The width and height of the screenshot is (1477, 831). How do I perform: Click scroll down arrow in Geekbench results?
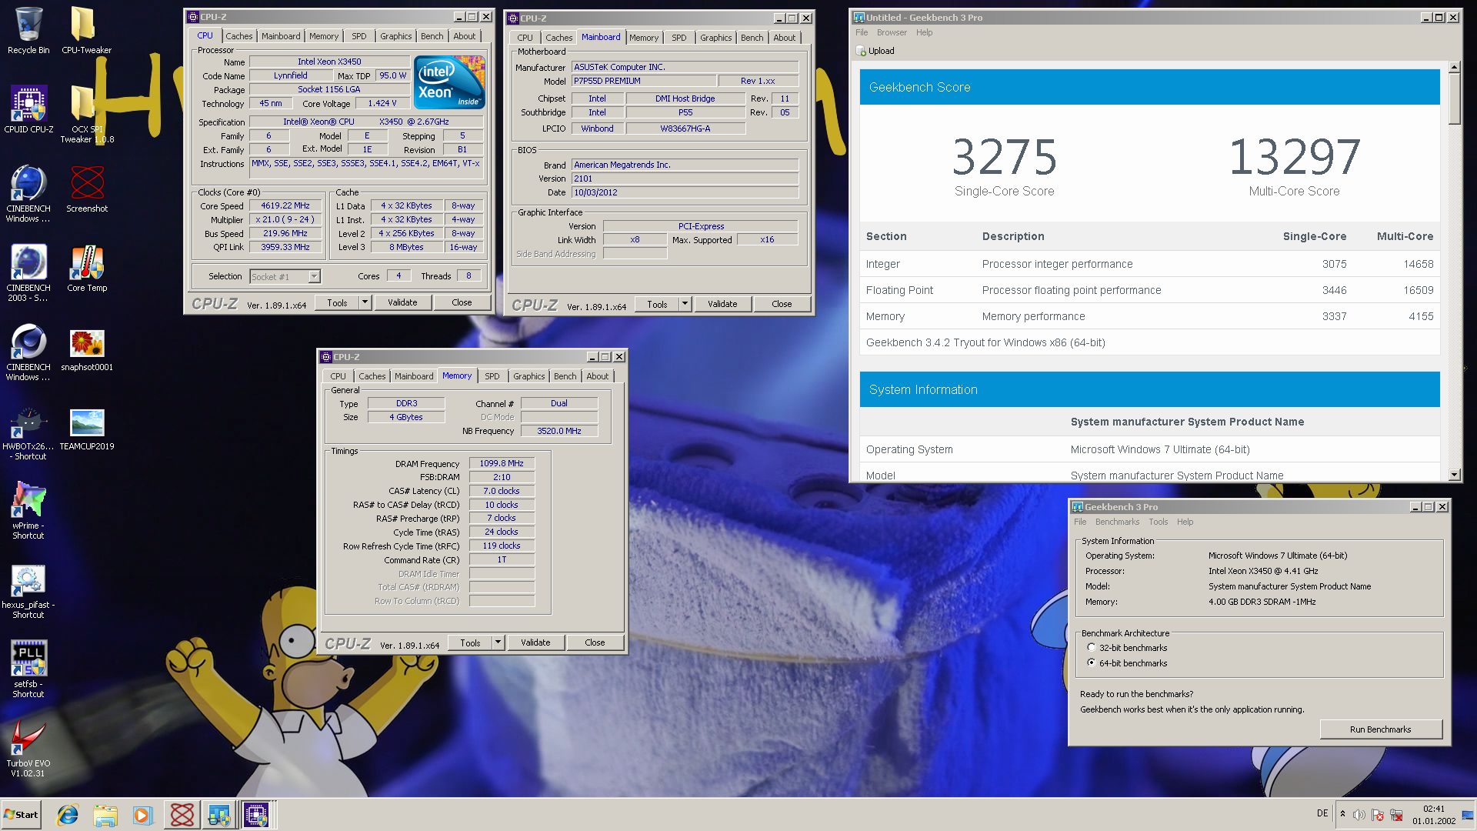pyautogui.click(x=1454, y=476)
